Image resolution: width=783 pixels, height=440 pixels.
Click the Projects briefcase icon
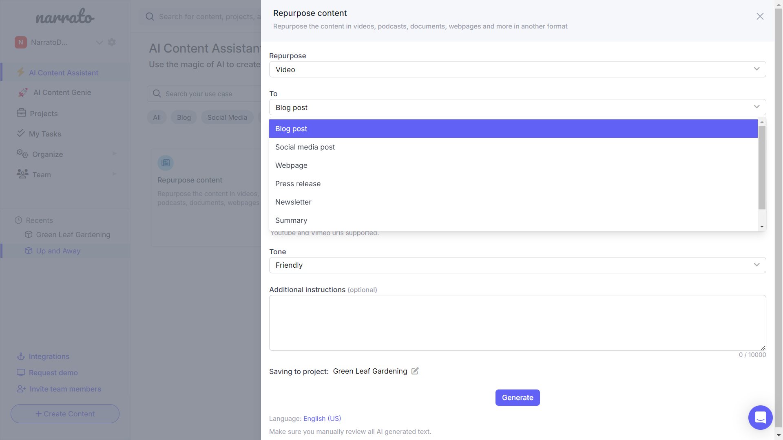pyautogui.click(x=21, y=113)
